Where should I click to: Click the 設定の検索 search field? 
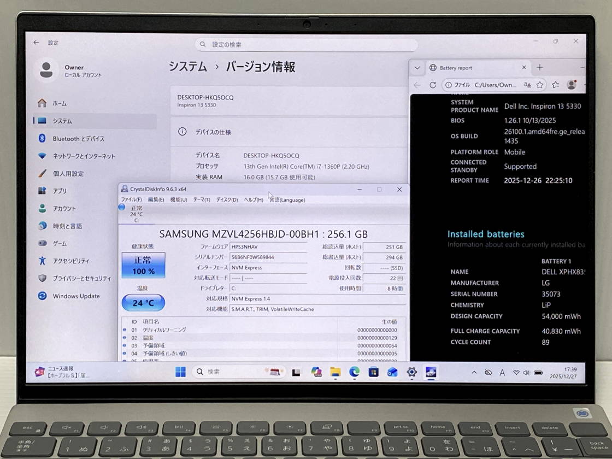click(x=306, y=44)
